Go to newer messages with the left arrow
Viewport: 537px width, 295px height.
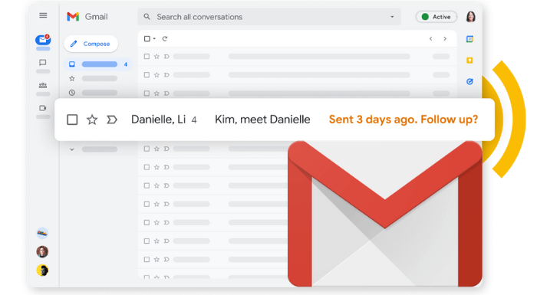pos(431,38)
